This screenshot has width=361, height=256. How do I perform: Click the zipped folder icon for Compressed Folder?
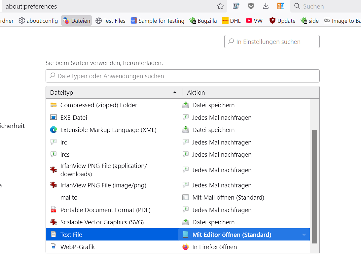(54, 105)
